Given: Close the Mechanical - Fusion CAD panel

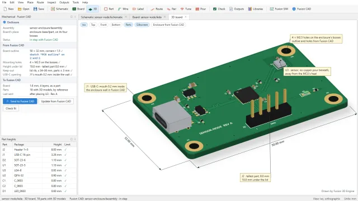Looking at the screenshot, I should tap(75, 17).
